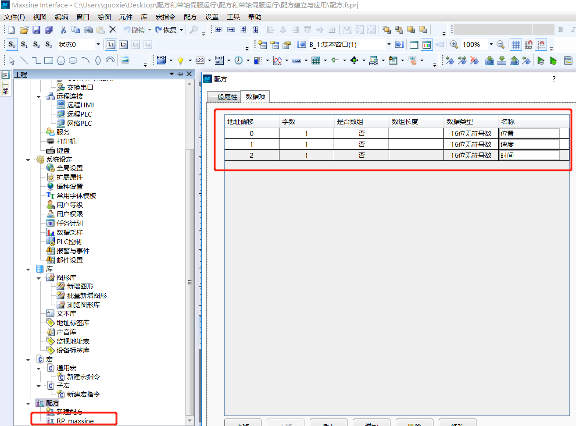Image resolution: width=576 pixels, height=426 pixels.
Task: Toggle state S1 button
Action: [24, 45]
